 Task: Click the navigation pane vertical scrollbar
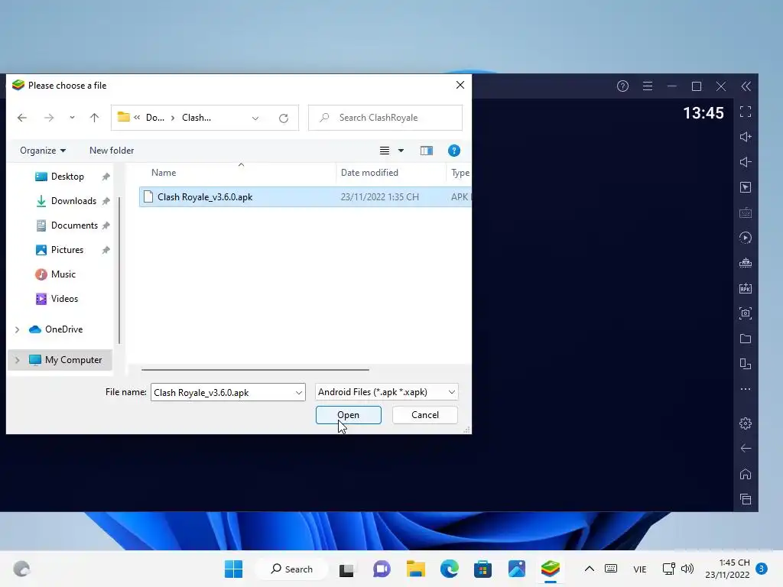point(119,270)
